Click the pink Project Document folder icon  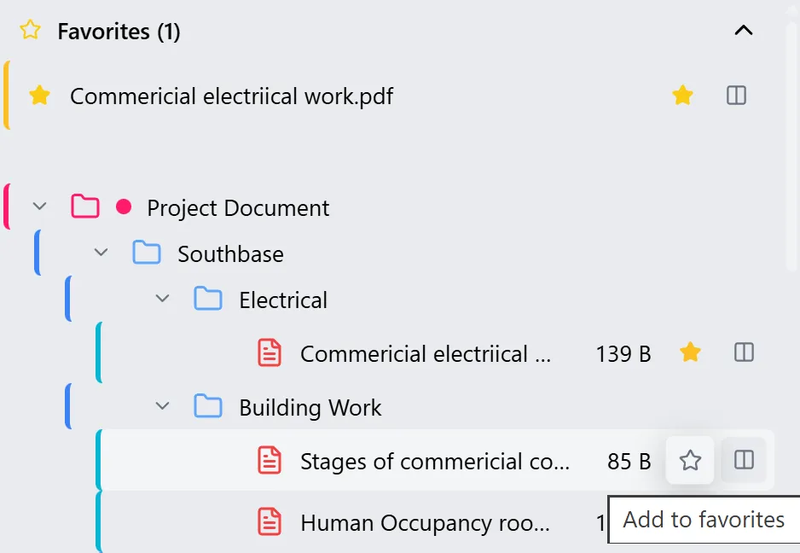[x=85, y=207]
